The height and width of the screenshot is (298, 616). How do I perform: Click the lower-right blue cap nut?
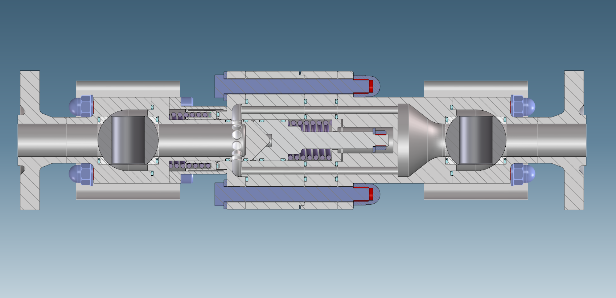pyautogui.click(x=523, y=175)
